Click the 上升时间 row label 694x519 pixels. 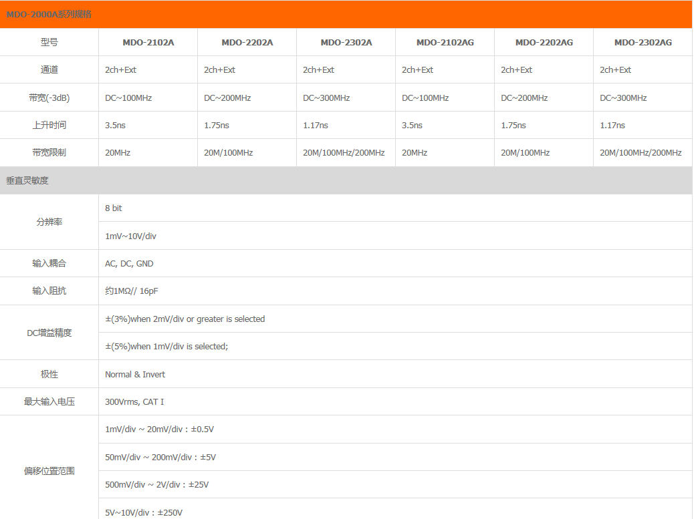pyautogui.click(x=49, y=125)
